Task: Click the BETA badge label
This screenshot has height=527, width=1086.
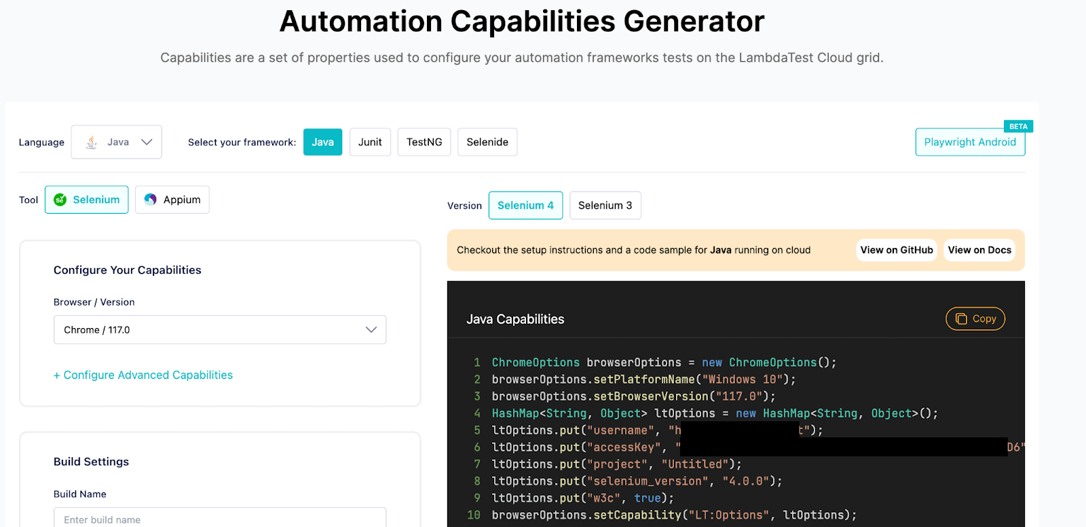Action: tap(1018, 126)
